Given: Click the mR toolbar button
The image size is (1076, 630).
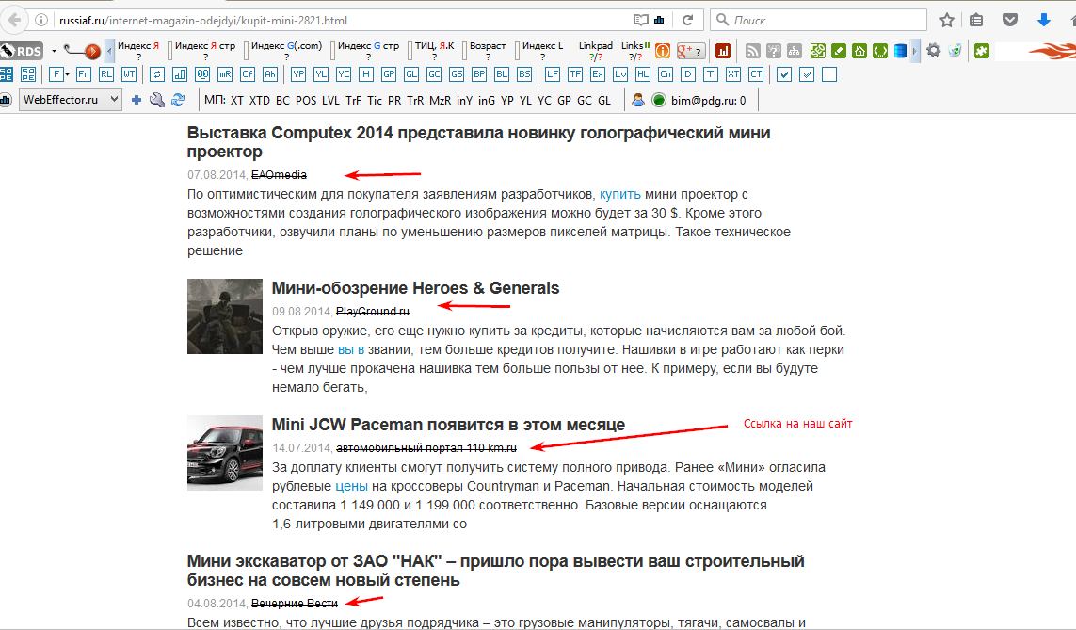Looking at the screenshot, I should (225, 74).
